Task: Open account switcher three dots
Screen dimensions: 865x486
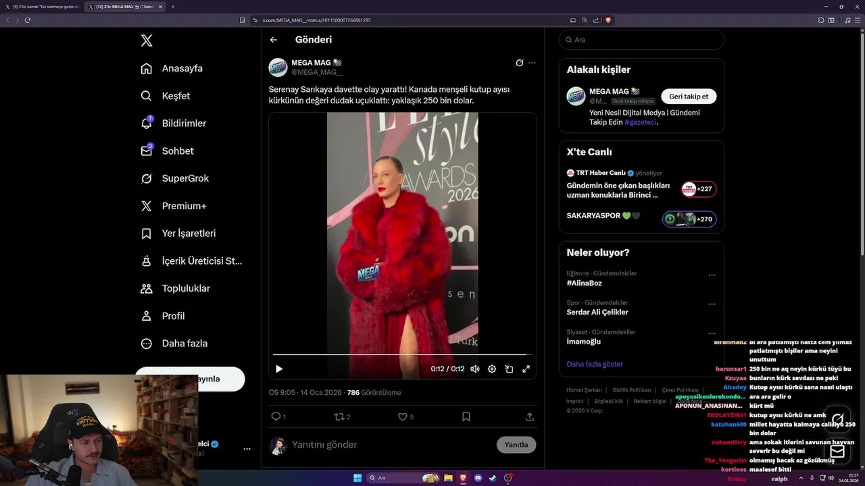Action: [247, 449]
